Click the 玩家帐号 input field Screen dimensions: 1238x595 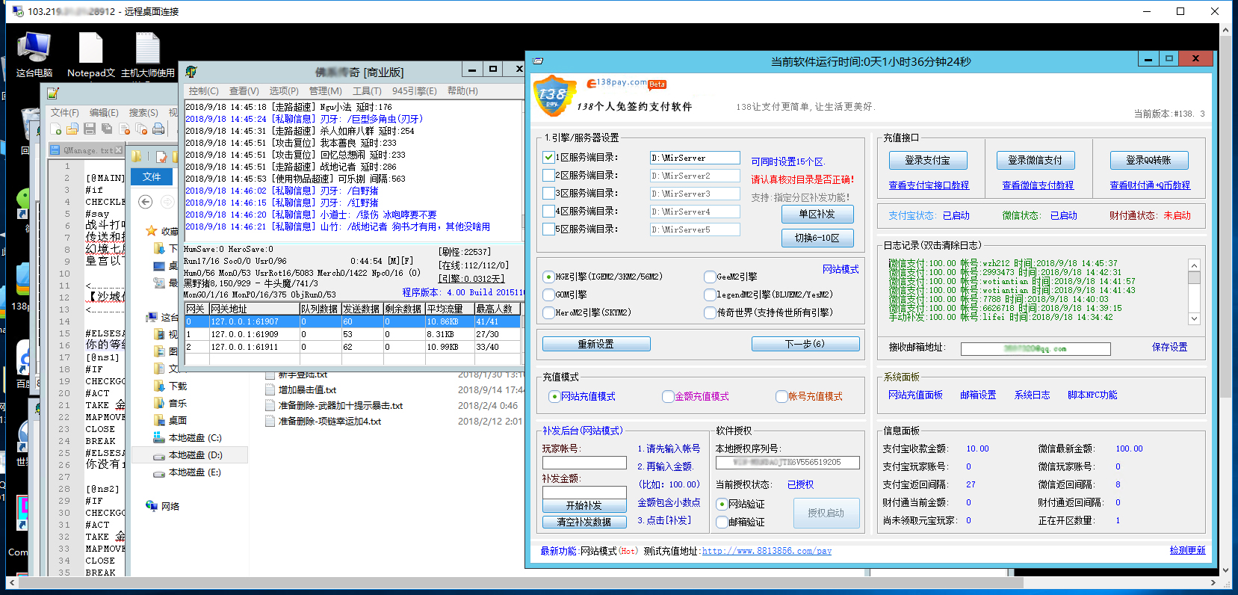pos(584,463)
